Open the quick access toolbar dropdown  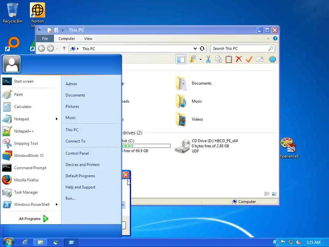(x=62, y=30)
